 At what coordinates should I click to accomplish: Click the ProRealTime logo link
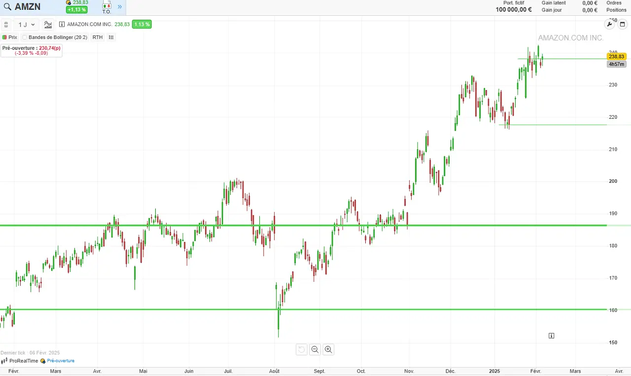click(x=20, y=361)
